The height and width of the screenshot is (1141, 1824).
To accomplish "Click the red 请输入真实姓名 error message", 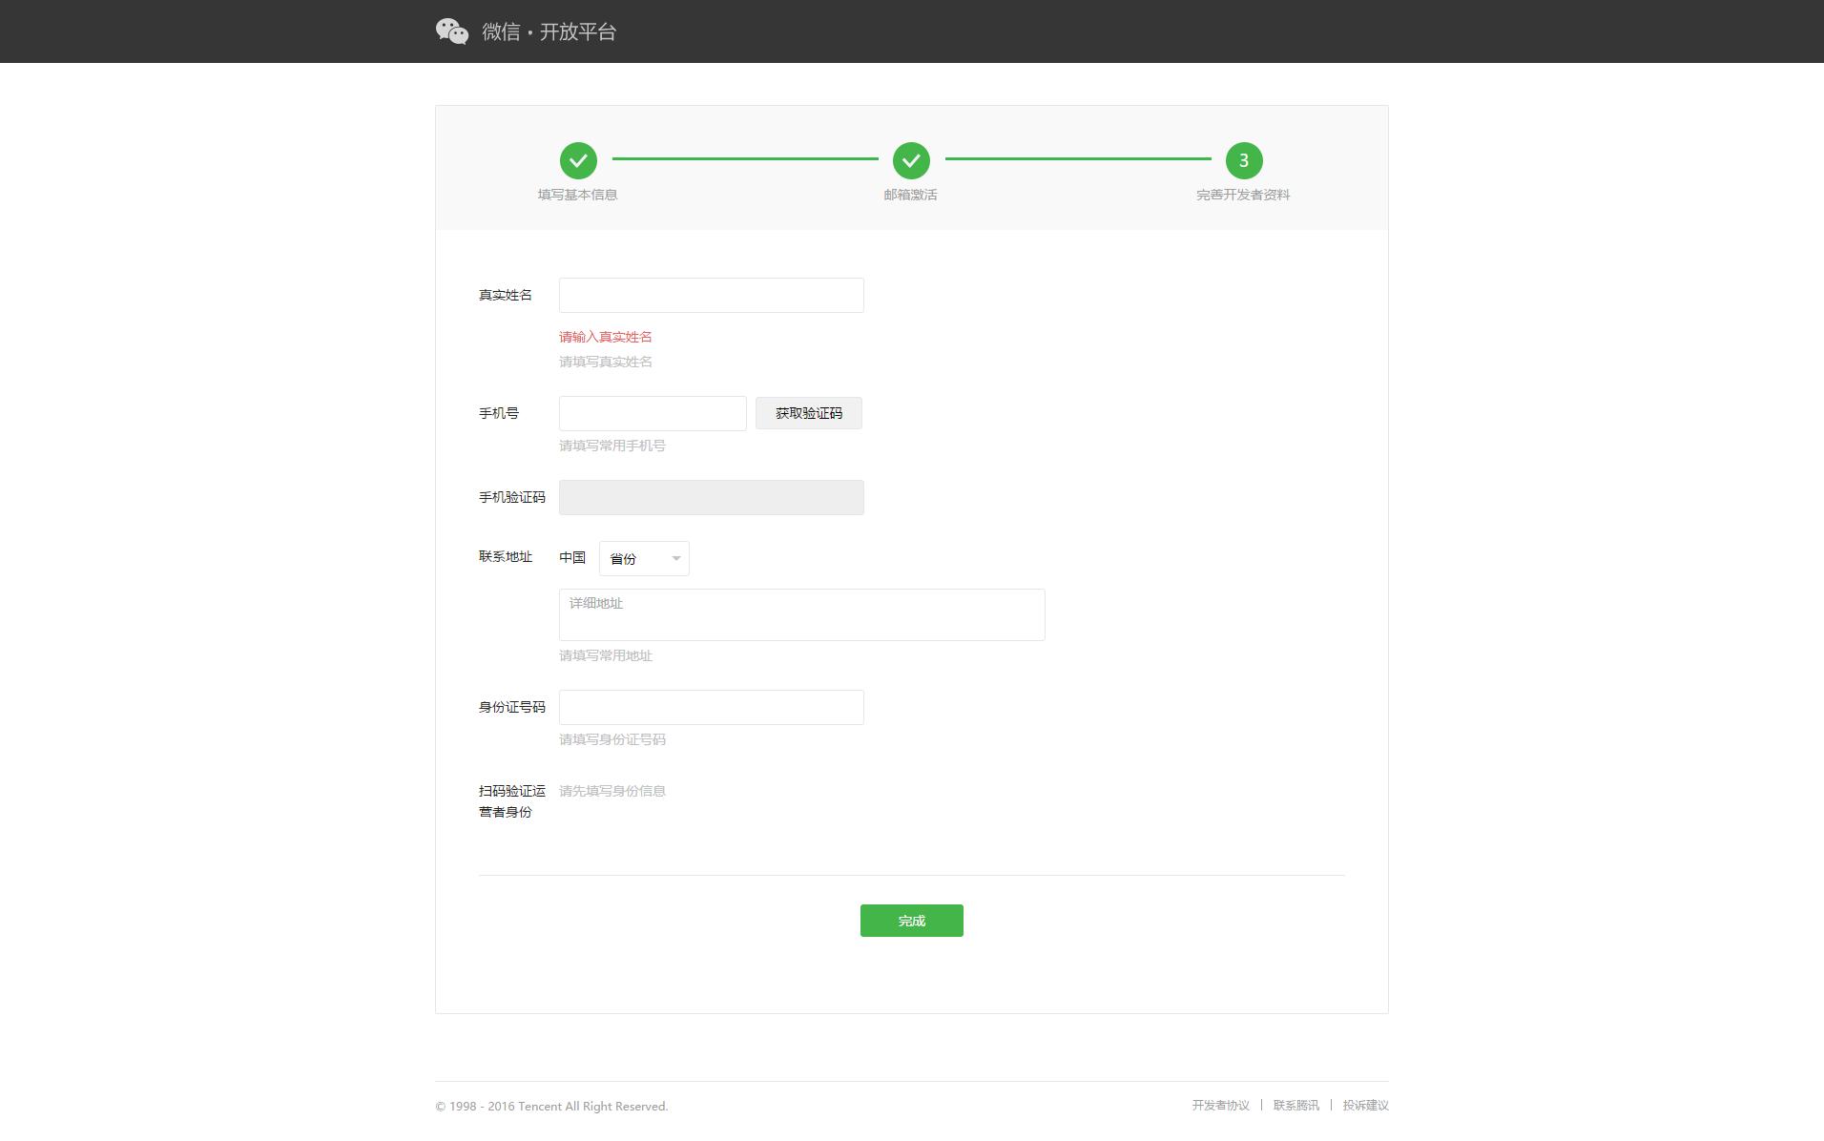I will tap(606, 337).
